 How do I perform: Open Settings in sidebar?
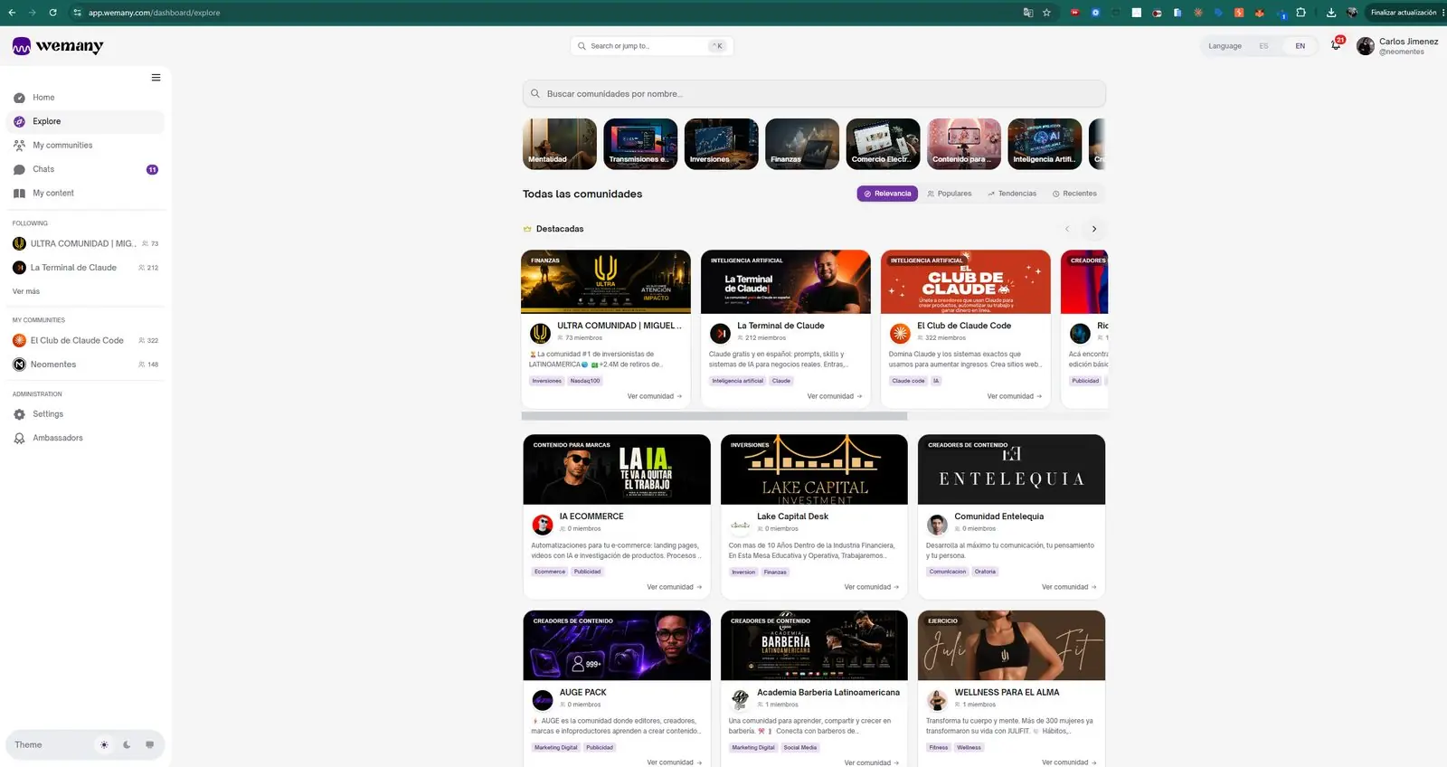point(85,414)
